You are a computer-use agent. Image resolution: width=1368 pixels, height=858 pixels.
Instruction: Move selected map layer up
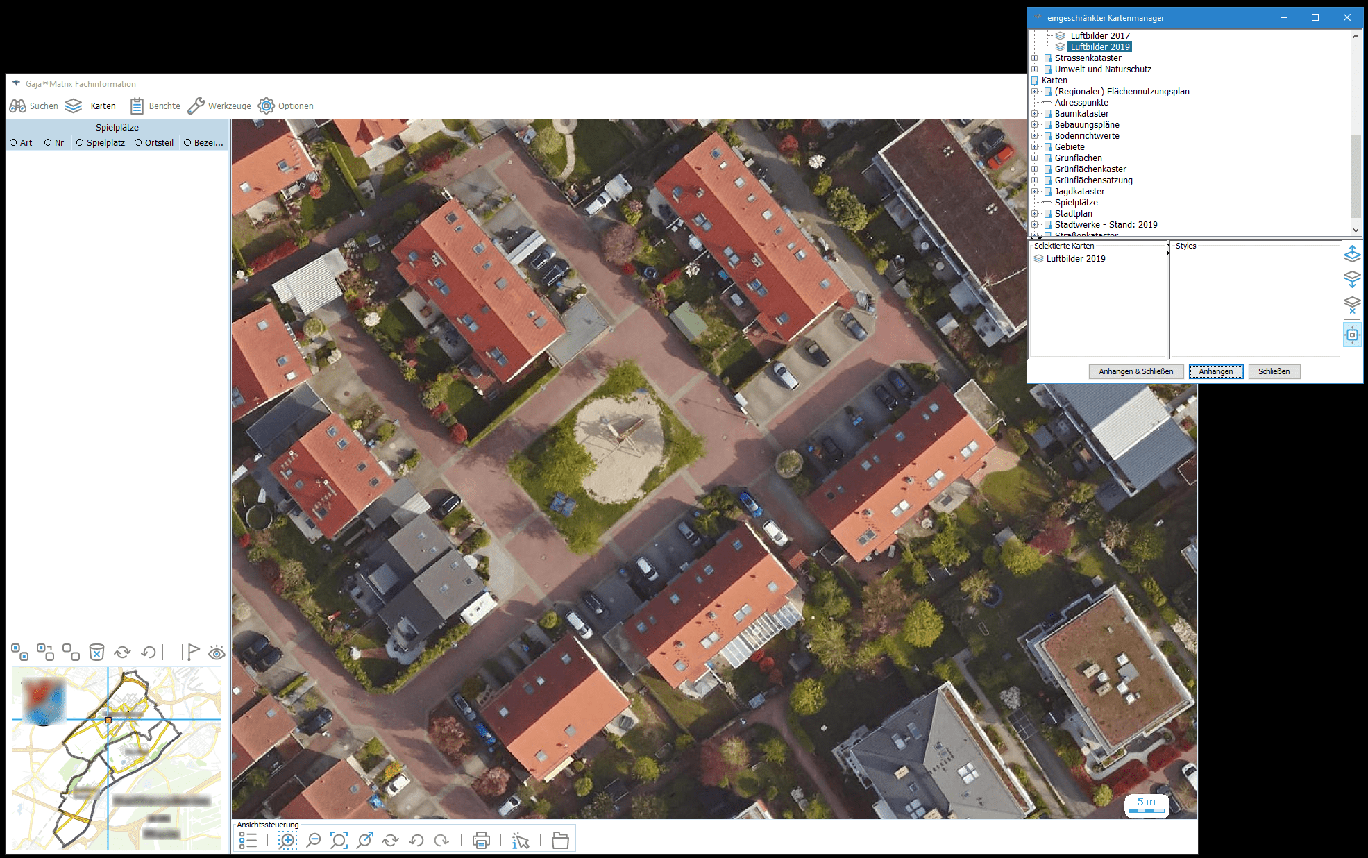(x=1352, y=255)
